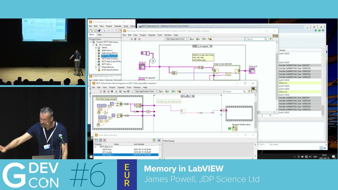Open Distribute Objects menu in GDevCon6 toolbar
338x190 pixels.
[167, 91]
